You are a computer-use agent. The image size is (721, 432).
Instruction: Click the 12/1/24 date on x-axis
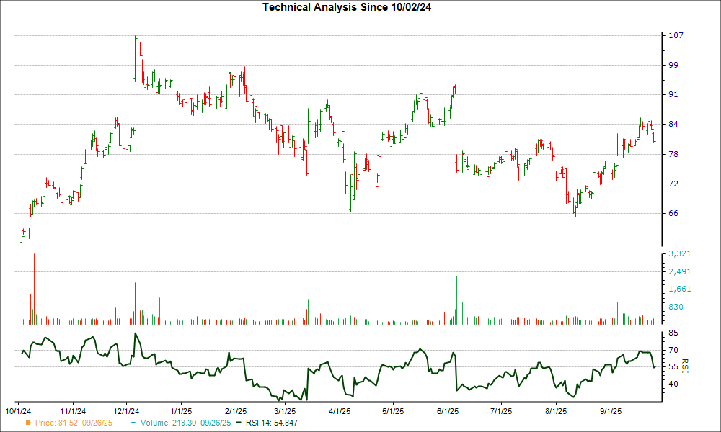[x=126, y=412]
